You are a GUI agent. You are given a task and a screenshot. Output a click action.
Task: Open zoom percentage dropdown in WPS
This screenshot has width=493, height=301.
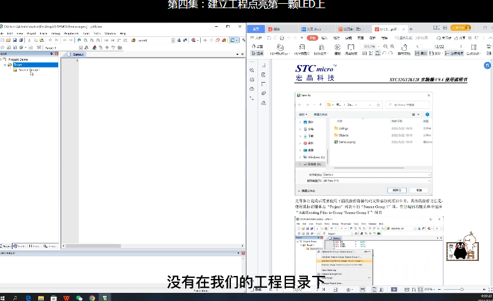pyautogui.click(x=379, y=46)
